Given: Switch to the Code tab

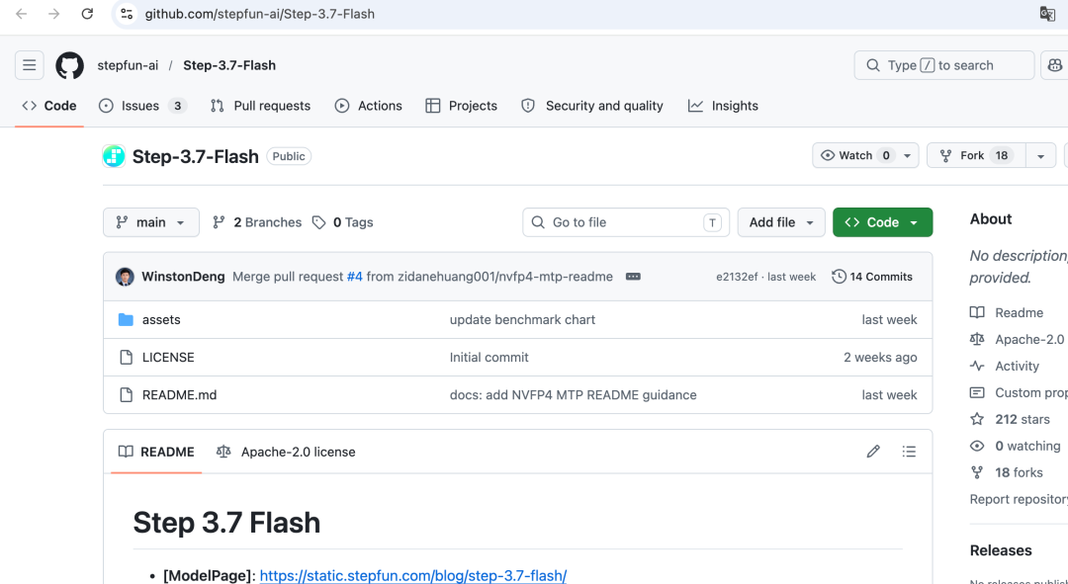Looking at the screenshot, I should tap(49, 106).
